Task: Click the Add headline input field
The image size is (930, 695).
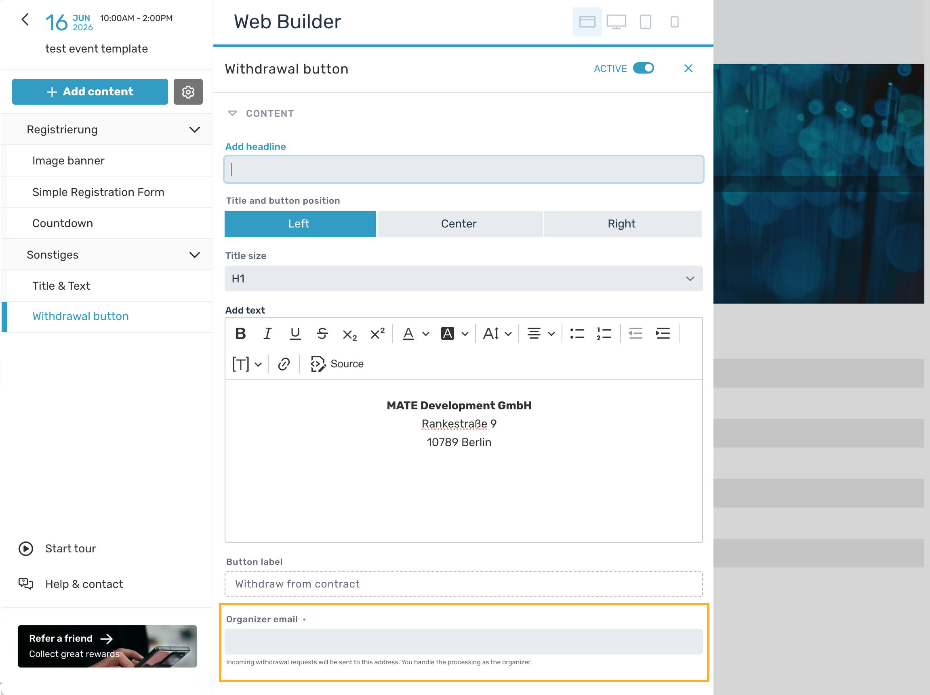Action: [464, 169]
